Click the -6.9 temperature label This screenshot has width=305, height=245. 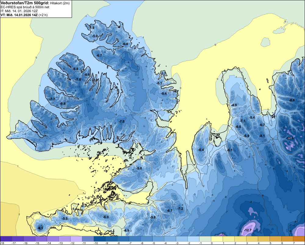click(247, 136)
